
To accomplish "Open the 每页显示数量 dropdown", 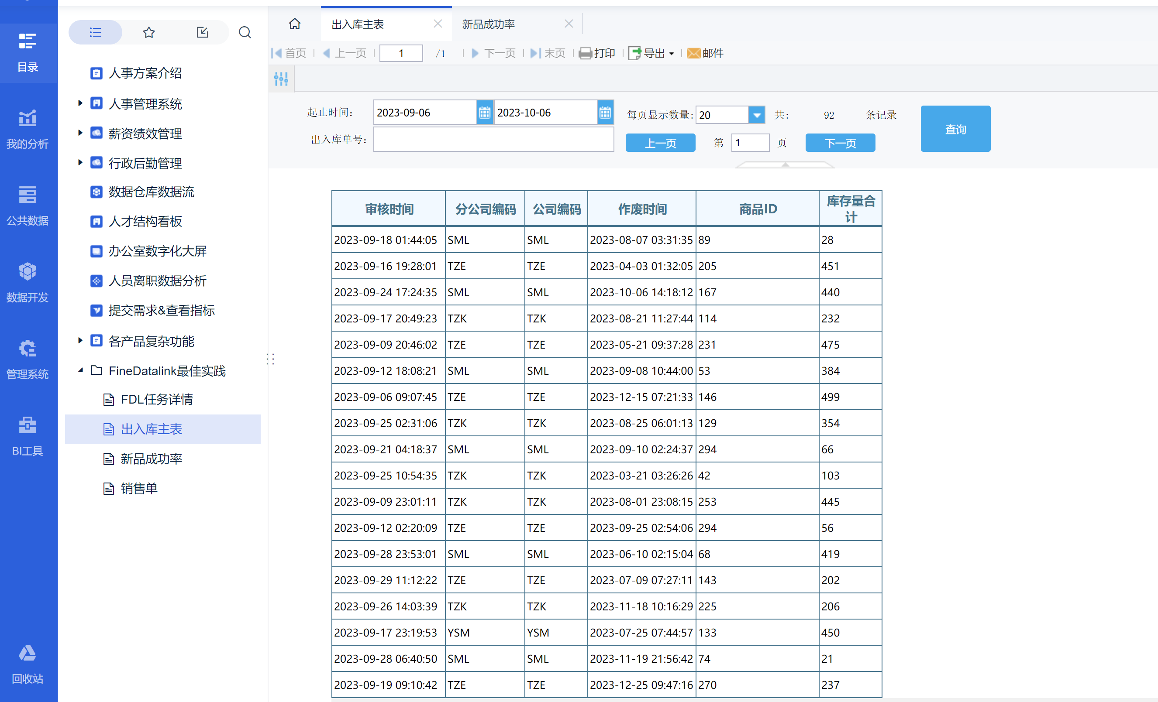I will [x=756, y=115].
